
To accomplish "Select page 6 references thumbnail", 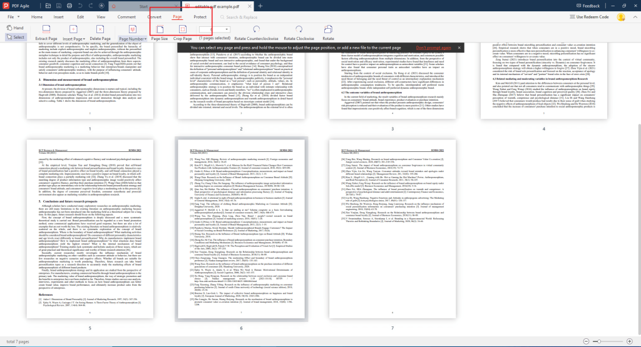I will pos(241,229).
